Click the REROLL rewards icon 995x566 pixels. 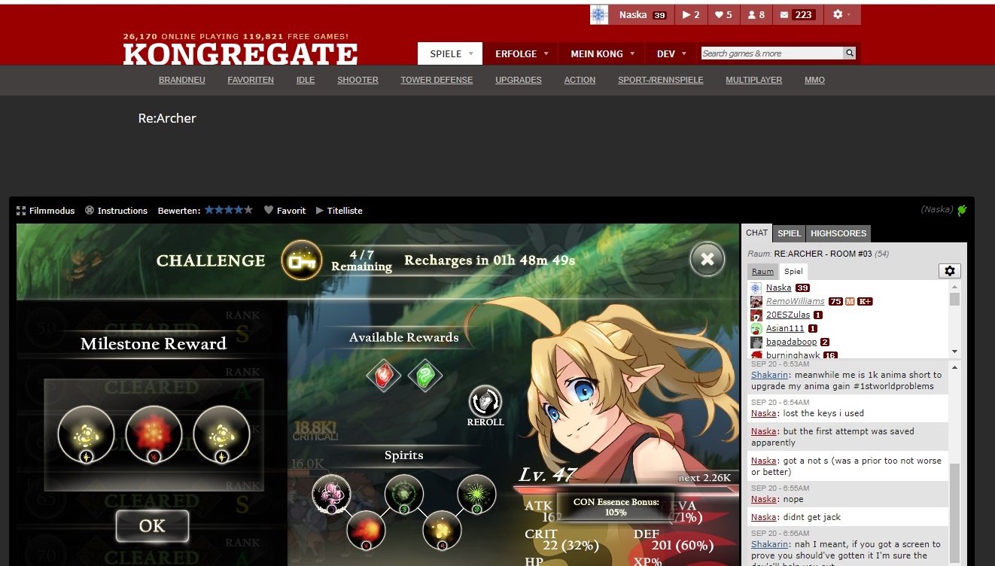coord(485,406)
